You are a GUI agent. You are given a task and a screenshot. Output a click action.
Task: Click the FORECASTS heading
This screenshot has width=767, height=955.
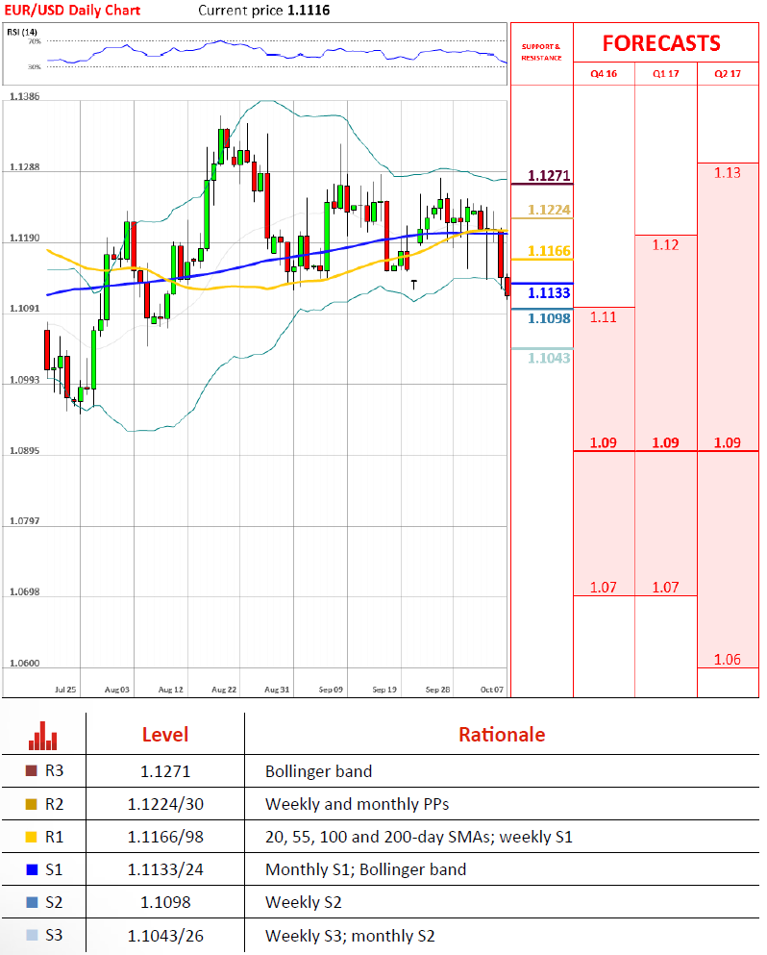[x=661, y=43]
